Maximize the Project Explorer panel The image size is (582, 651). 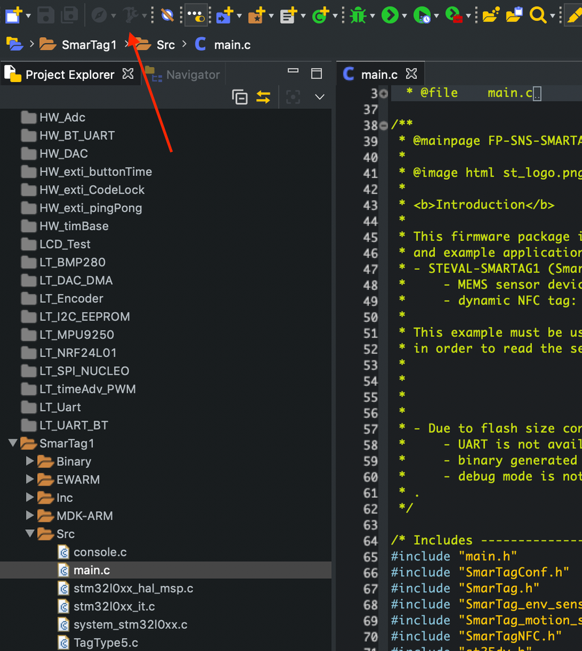(317, 74)
